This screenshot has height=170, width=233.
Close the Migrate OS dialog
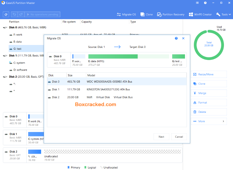tap(183, 38)
